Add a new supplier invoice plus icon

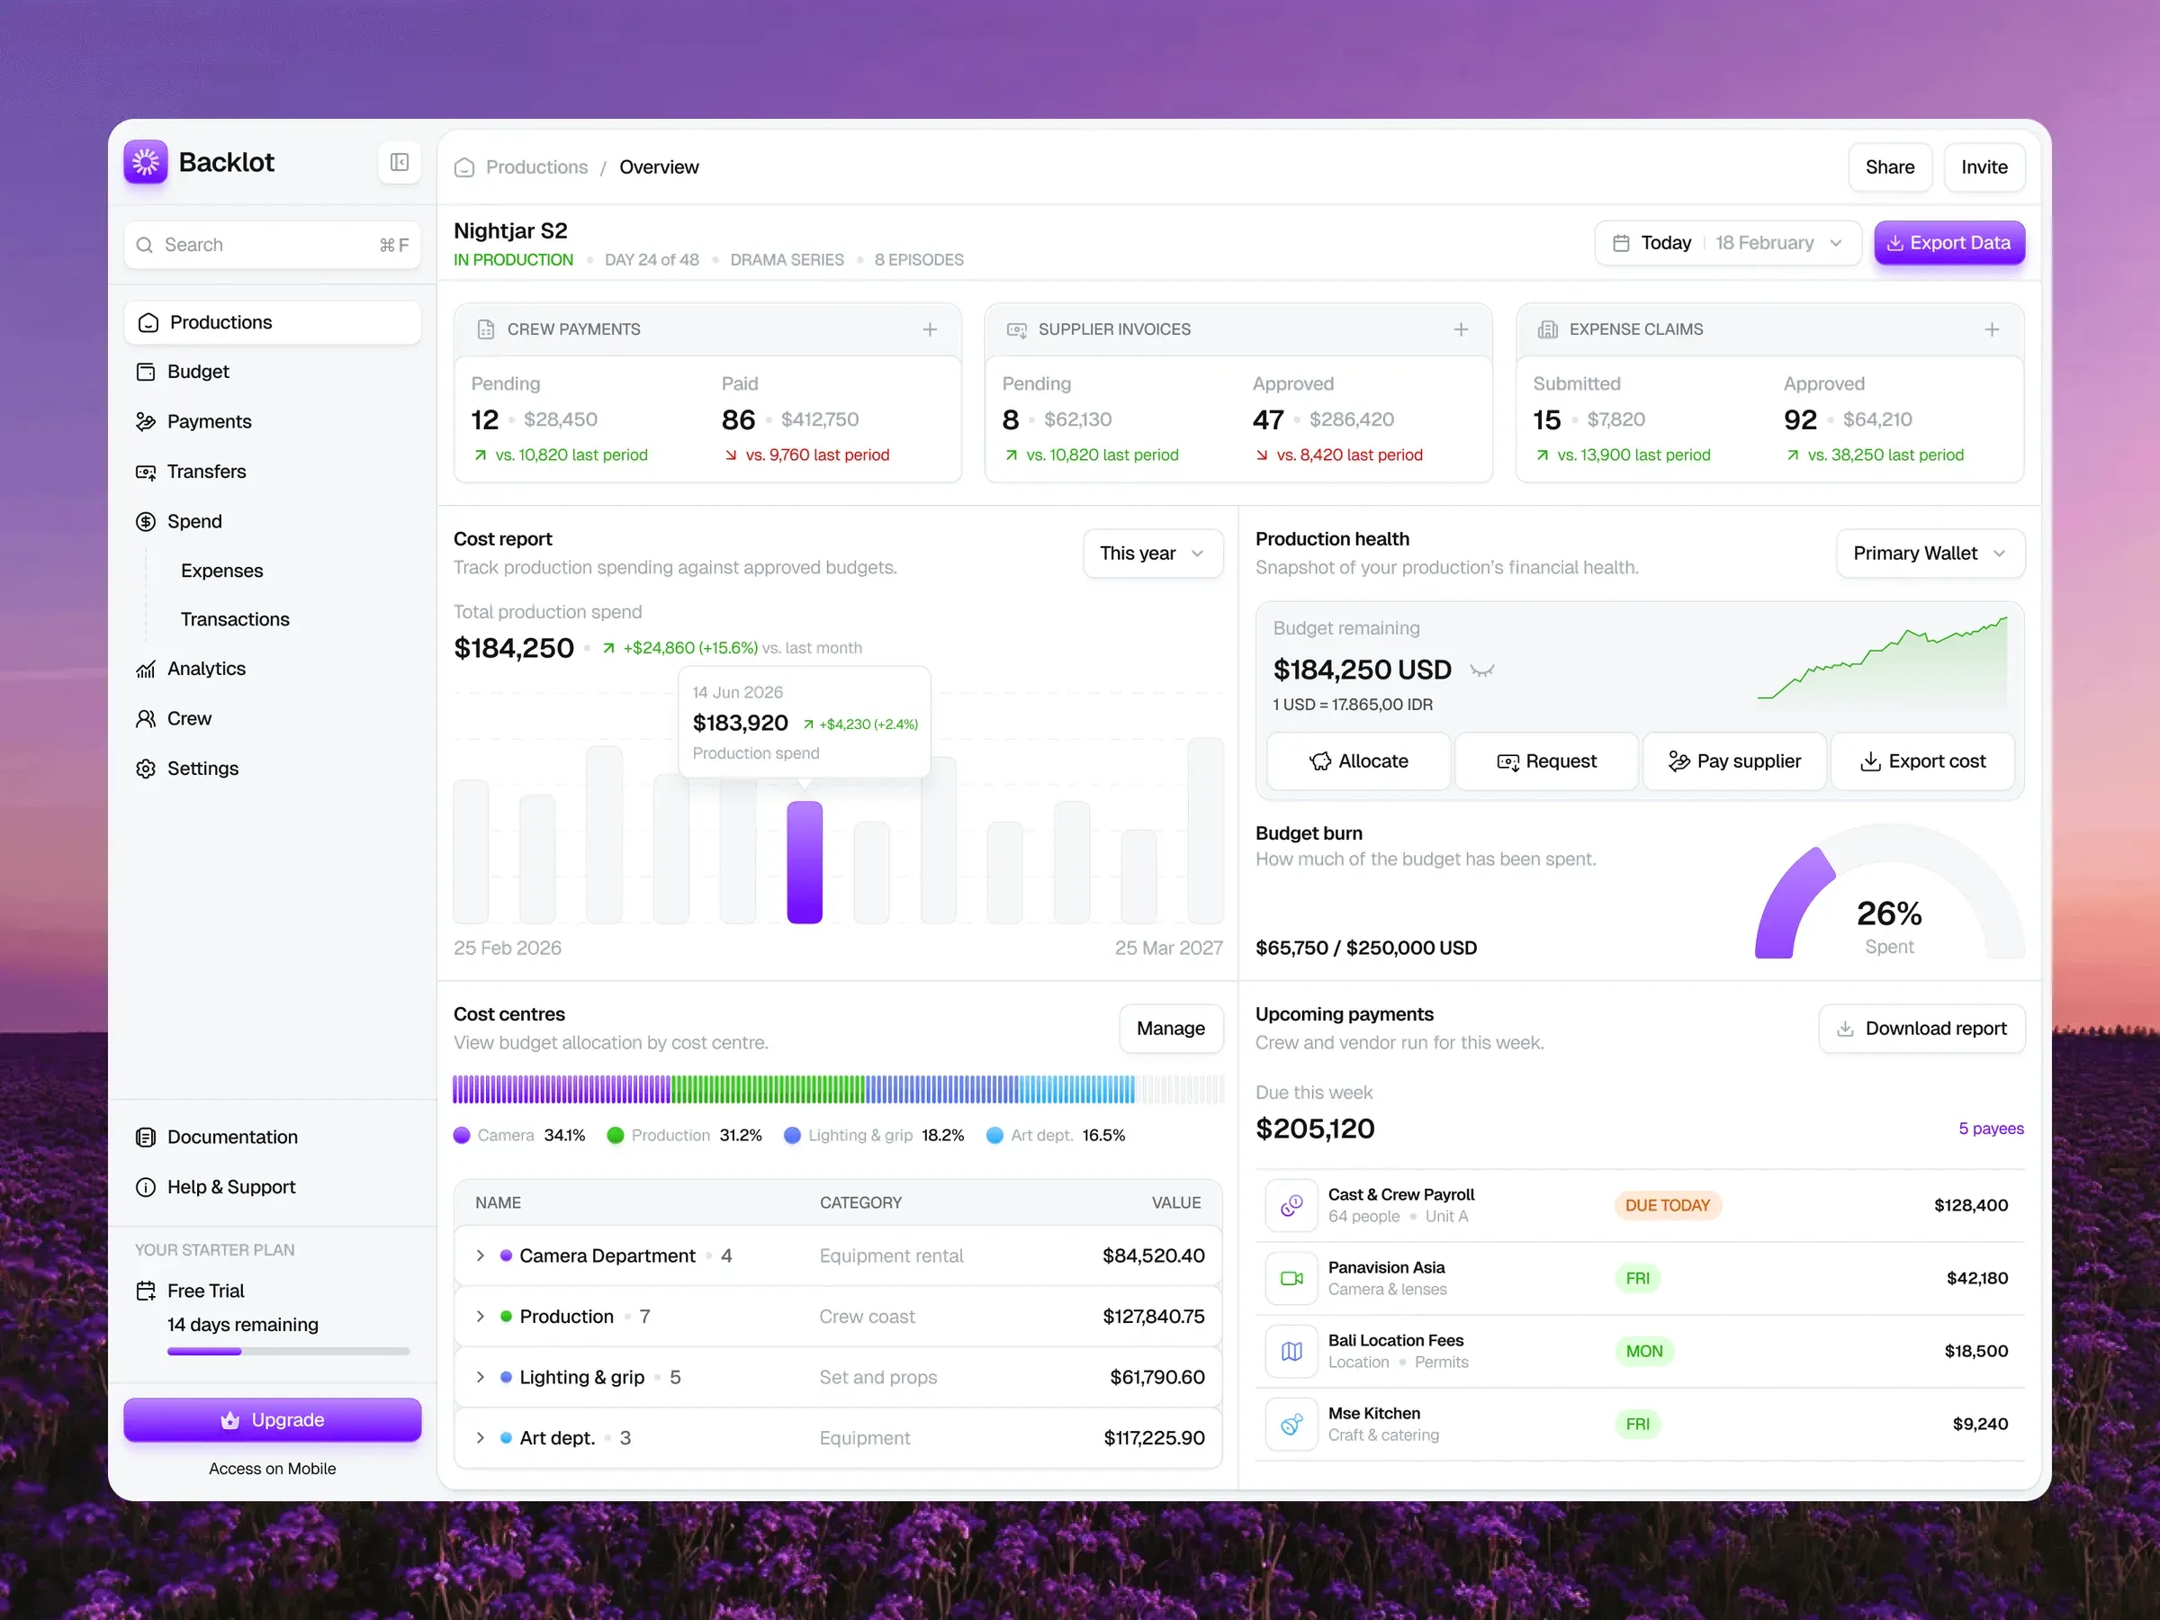(x=1461, y=330)
